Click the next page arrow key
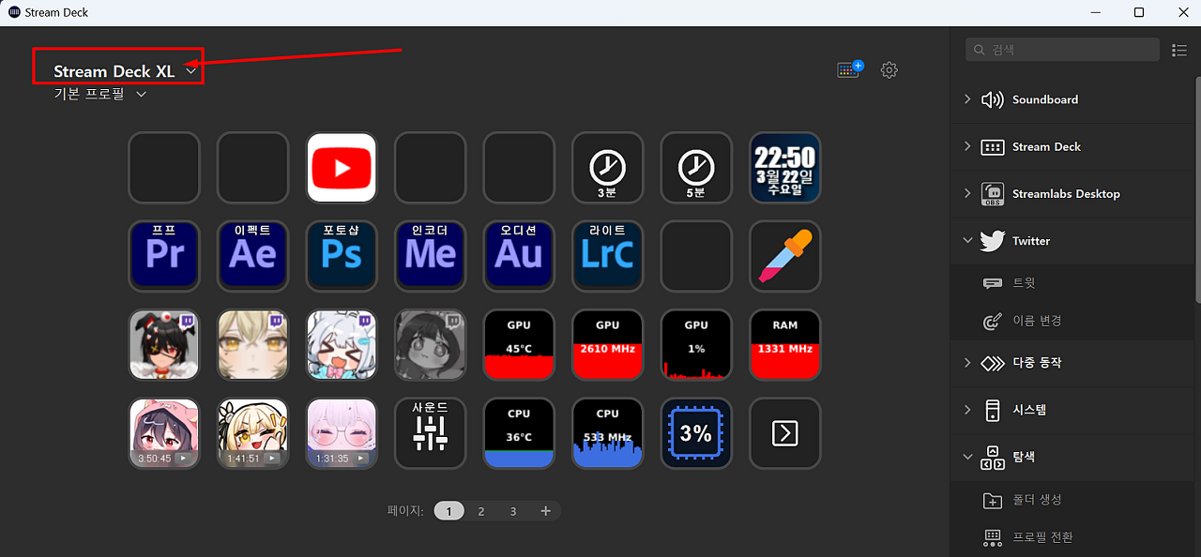Screen dimensions: 1201x557 [784, 433]
